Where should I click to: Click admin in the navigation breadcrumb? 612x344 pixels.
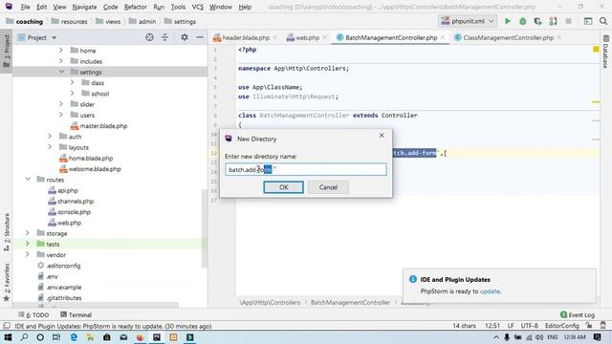[x=146, y=21]
